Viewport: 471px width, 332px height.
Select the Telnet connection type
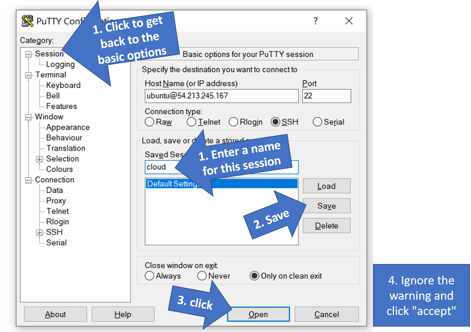coord(192,122)
